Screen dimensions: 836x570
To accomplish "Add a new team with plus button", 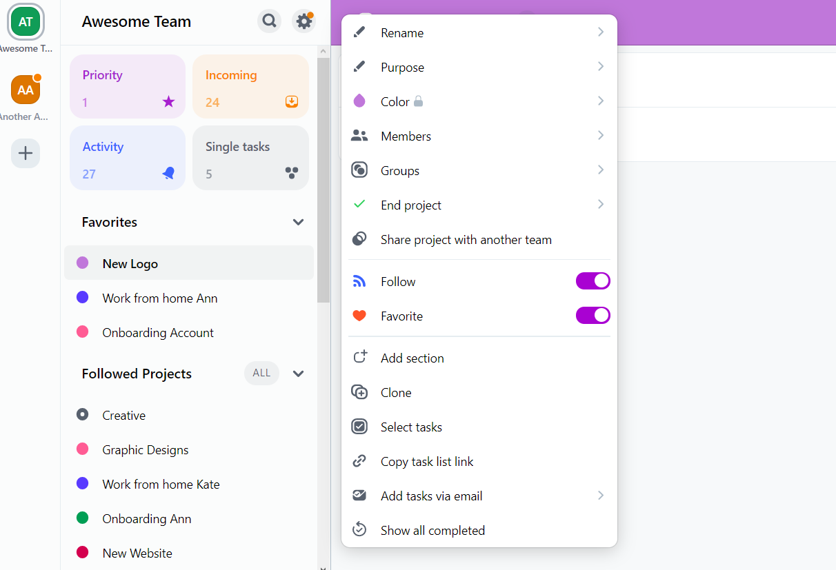I will (x=26, y=153).
